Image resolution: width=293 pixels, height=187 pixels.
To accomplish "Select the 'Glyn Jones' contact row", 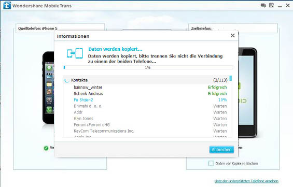I will coord(146,119).
